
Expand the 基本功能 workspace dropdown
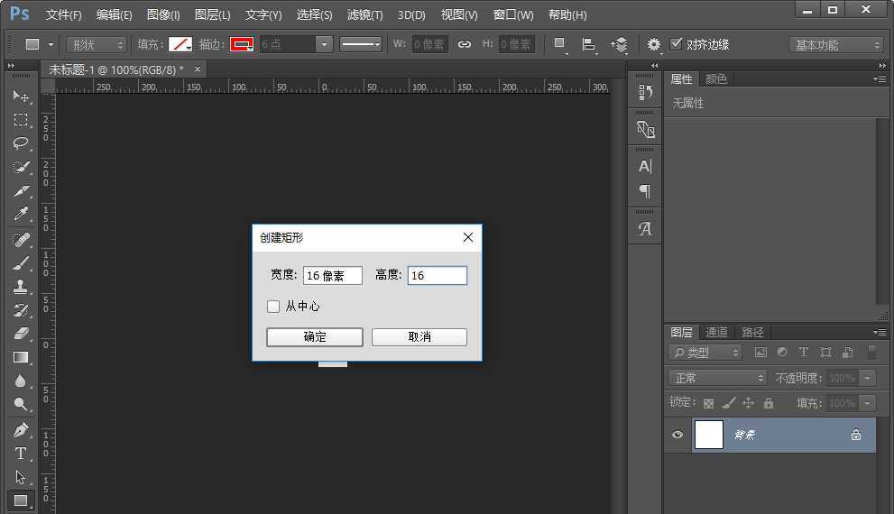(x=836, y=44)
